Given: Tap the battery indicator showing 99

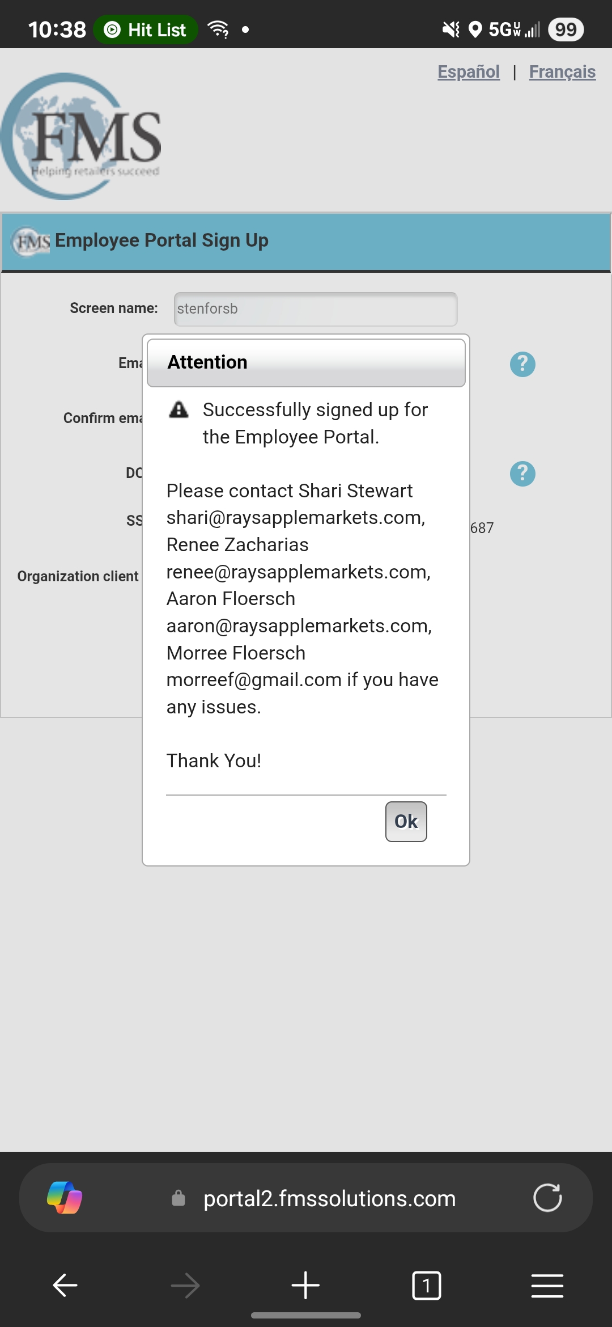Looking at the screenshot, I should pyautogui.click(x=566, y=29).
